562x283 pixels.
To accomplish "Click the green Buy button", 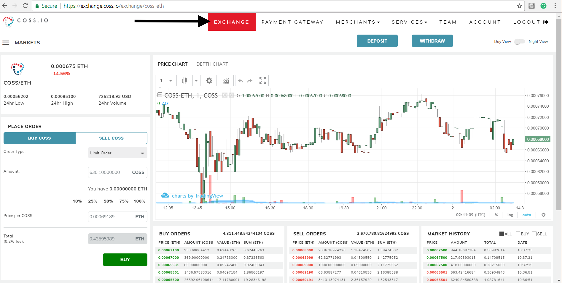I will 125,260.
